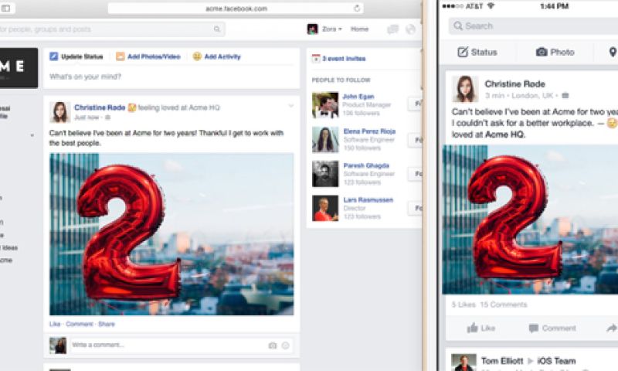Click the emoji icon in the comment box
Viewport: 618px width, 371px height.
tap(285, 345)
